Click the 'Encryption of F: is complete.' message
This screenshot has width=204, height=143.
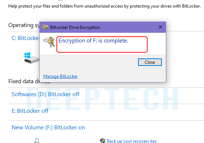93,41
